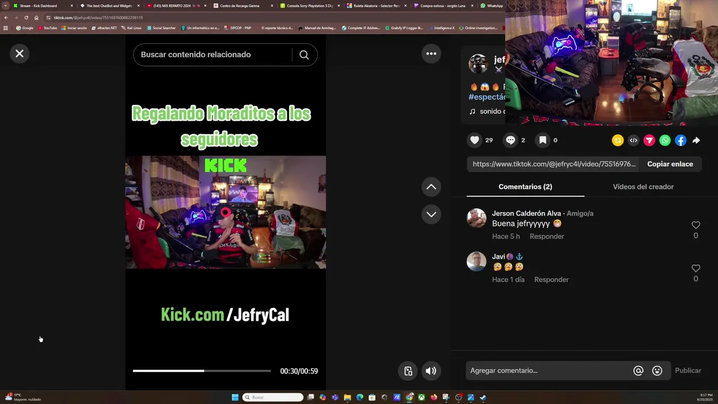
Task: Toggle the video volume speaker icon
Action: [x=431, y=371]
